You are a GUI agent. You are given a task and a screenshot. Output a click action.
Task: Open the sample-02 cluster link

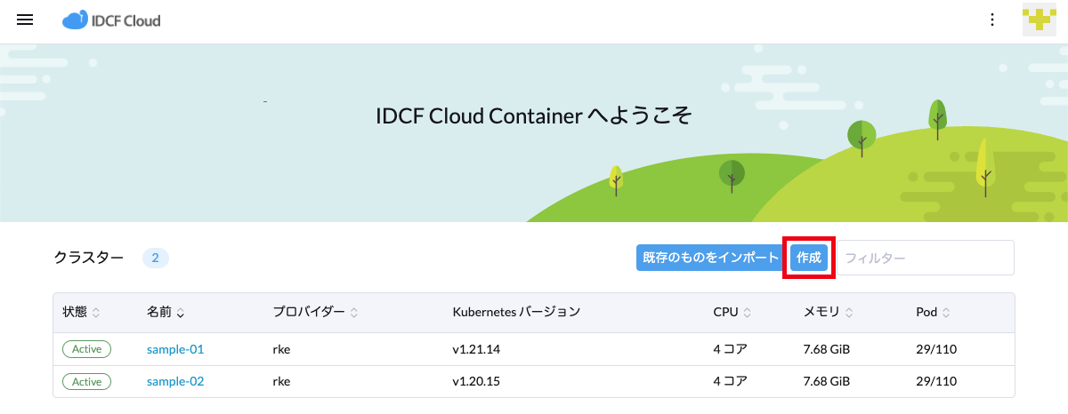175,381
